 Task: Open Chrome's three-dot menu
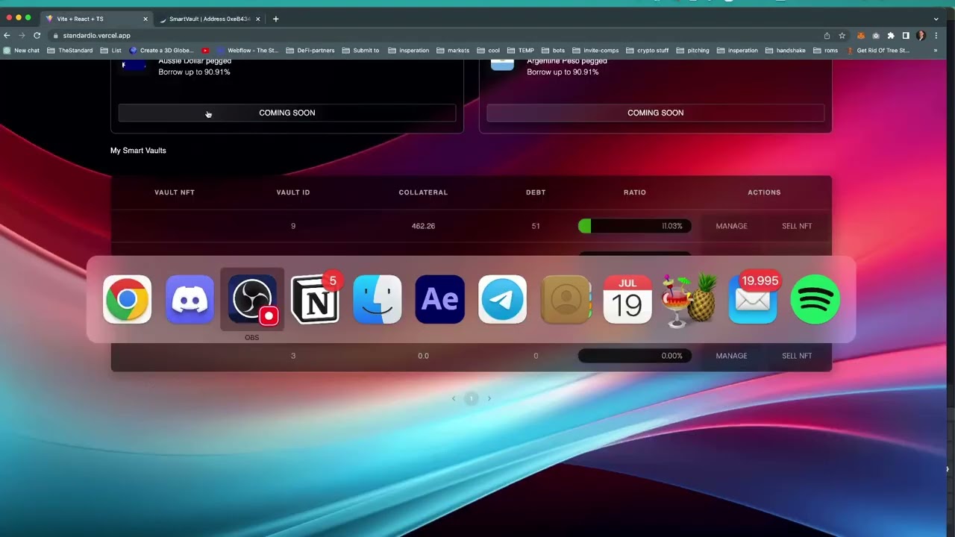[x=936, y=35]
